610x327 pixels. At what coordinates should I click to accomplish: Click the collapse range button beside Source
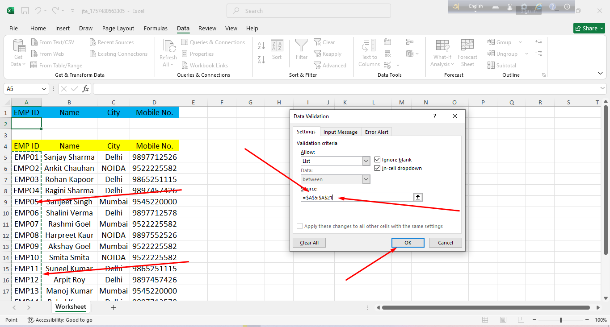tap(418, 197)
